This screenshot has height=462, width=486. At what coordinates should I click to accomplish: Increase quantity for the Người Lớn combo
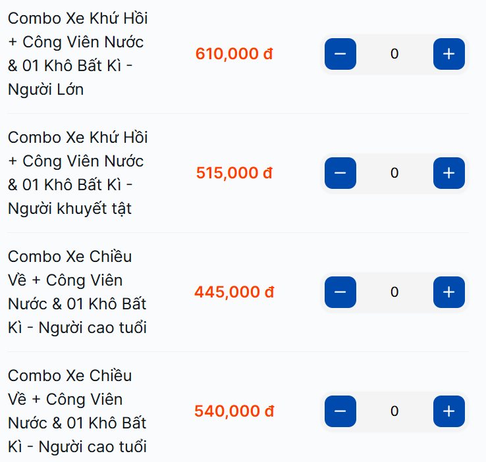click(448, 54)
